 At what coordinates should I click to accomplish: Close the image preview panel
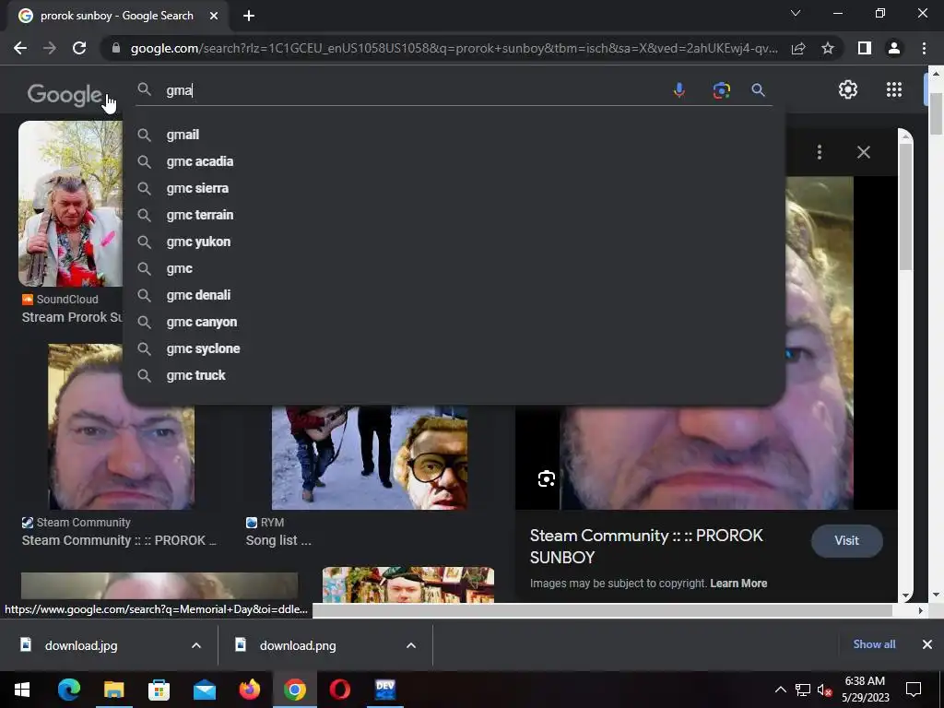[863, 152]
